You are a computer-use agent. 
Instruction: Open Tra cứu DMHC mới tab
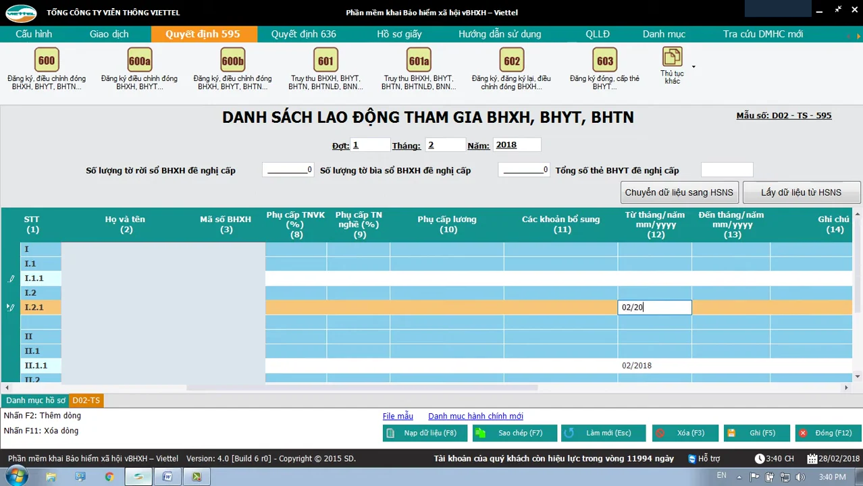point(763,34)
